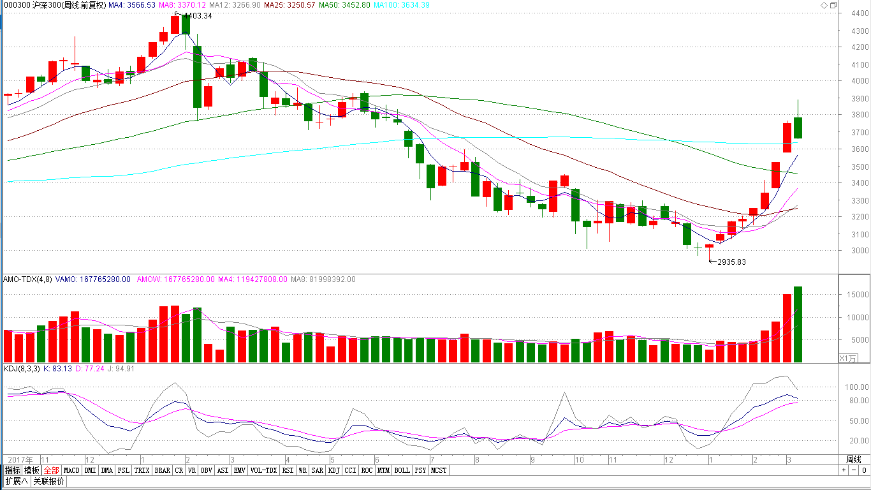Select the 全部 indicator category tab

click(52, 470)
